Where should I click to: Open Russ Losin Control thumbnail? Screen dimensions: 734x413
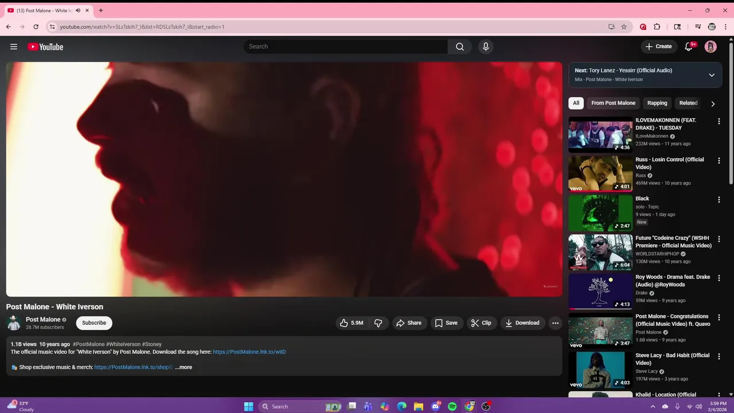pos(600,174)
